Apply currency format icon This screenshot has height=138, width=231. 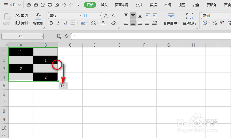click(x=205, y=23)
